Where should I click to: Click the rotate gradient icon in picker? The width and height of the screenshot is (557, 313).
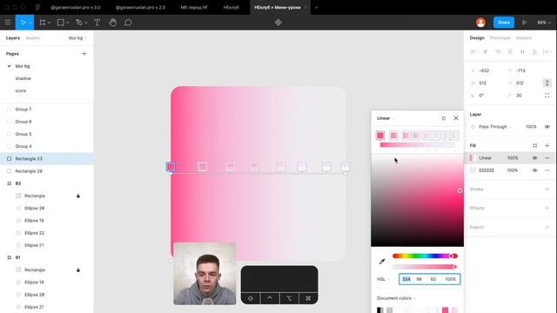(x=443, y=118)
